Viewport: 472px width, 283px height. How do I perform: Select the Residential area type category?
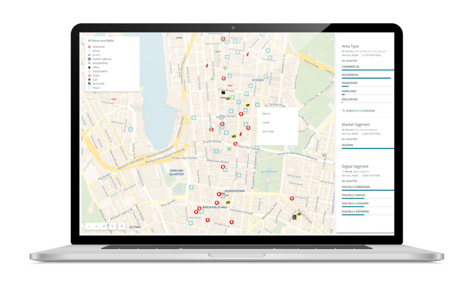point(350,75)
